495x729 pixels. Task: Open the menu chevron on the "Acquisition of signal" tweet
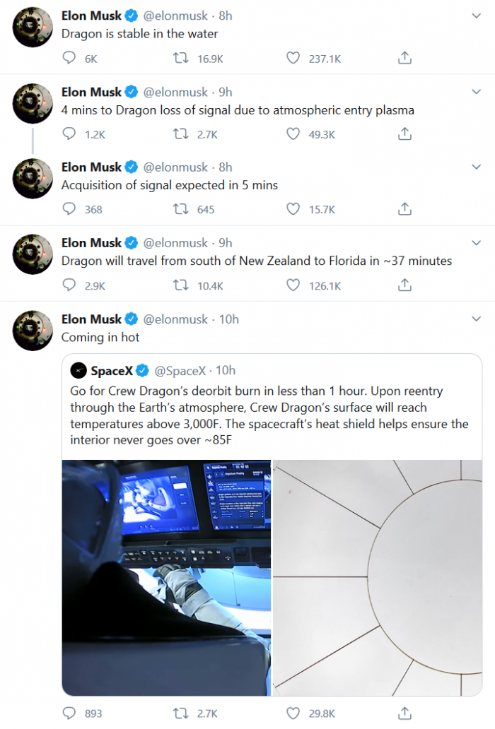point(477,167)
